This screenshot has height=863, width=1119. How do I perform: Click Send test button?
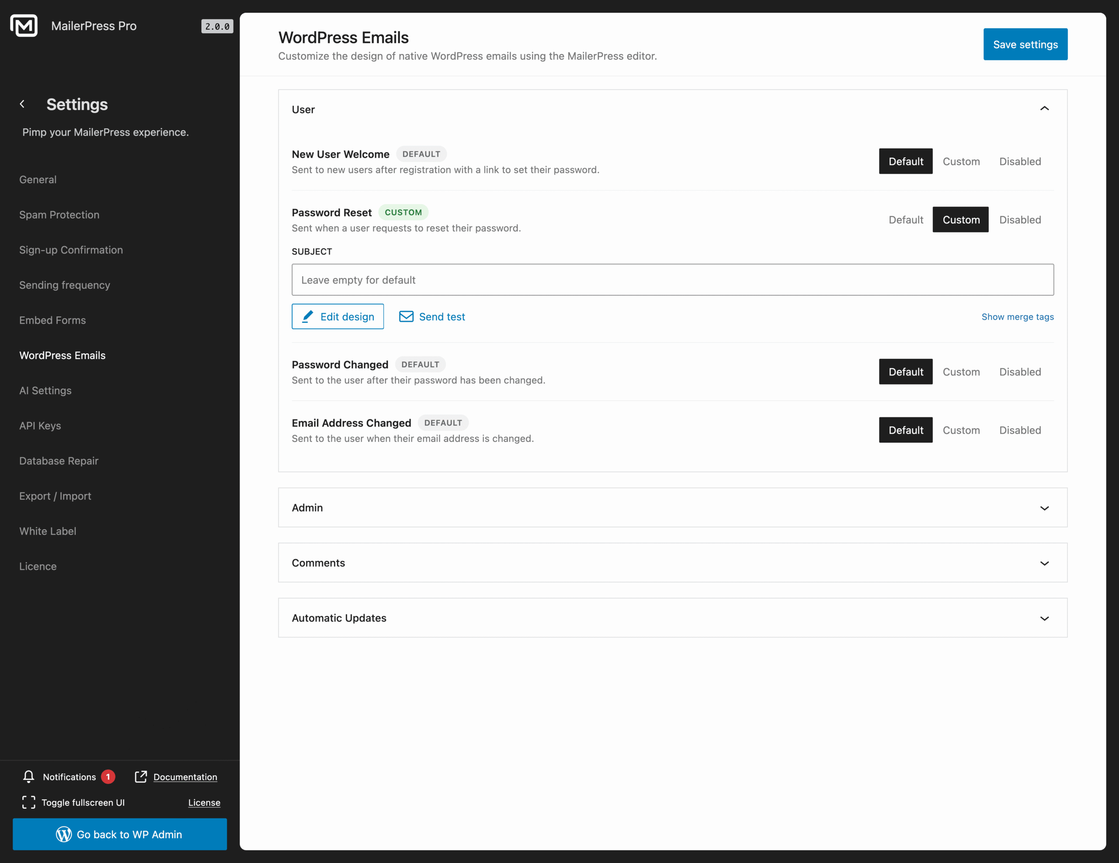click(x=432, y=316)
